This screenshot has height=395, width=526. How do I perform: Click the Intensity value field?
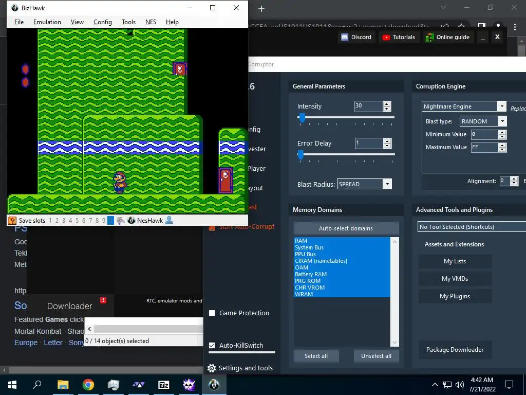coord(368,106)
